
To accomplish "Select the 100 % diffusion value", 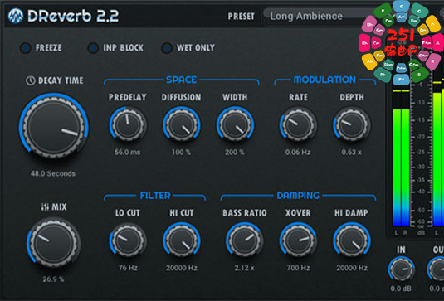I will click(x=181, y=153).
